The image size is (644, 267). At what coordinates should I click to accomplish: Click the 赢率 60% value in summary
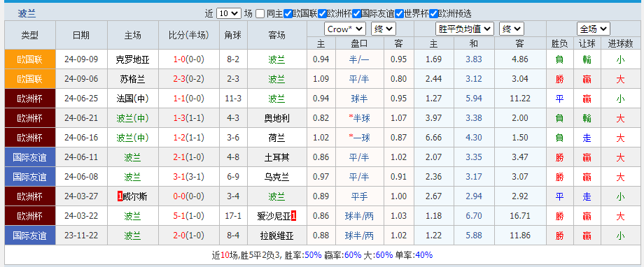(x=353, y=256)
